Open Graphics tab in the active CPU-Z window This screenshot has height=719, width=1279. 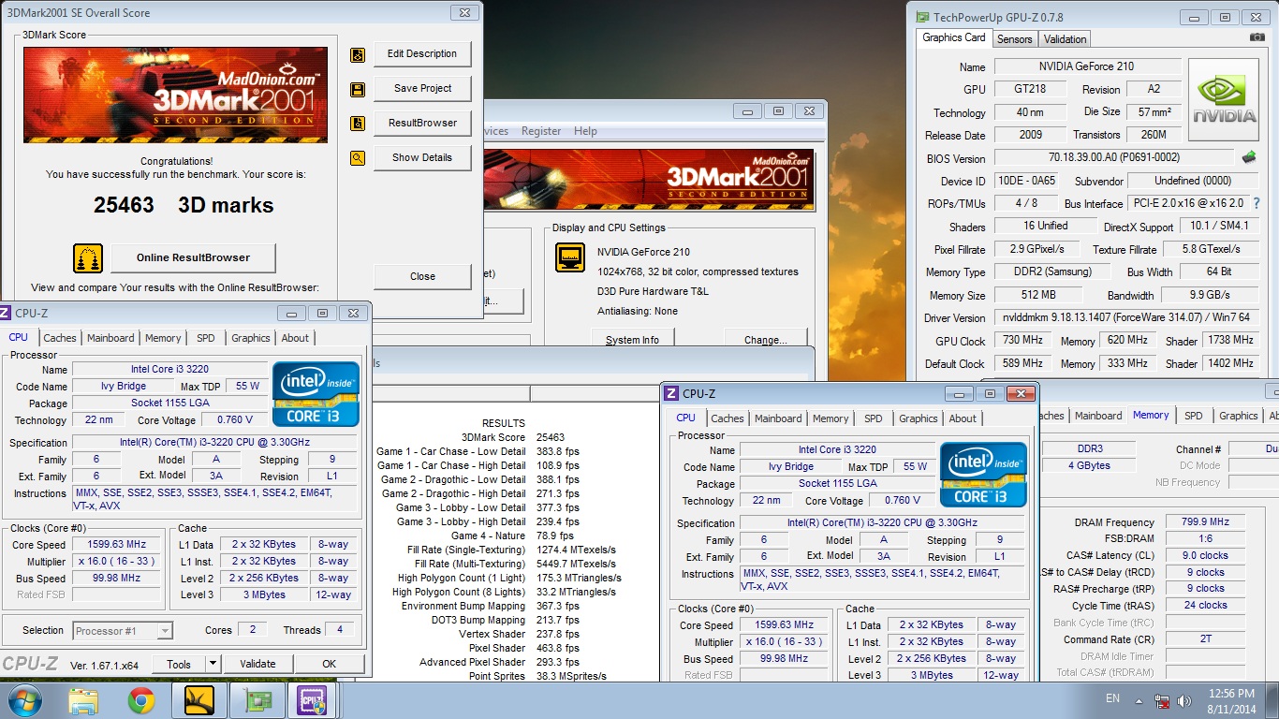[x=918, y=418]
